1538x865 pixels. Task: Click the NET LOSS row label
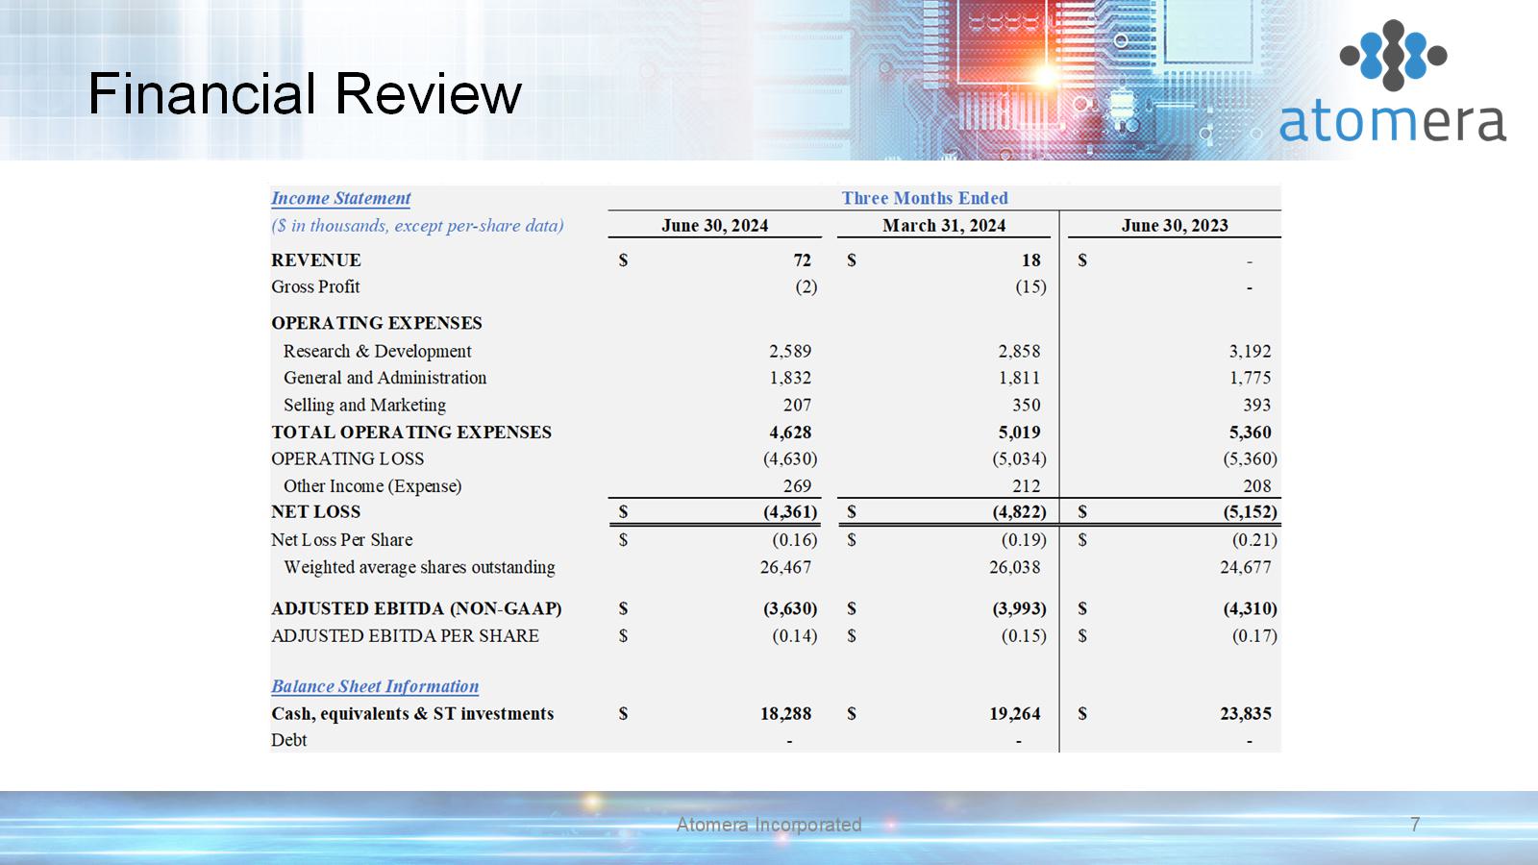316,512
